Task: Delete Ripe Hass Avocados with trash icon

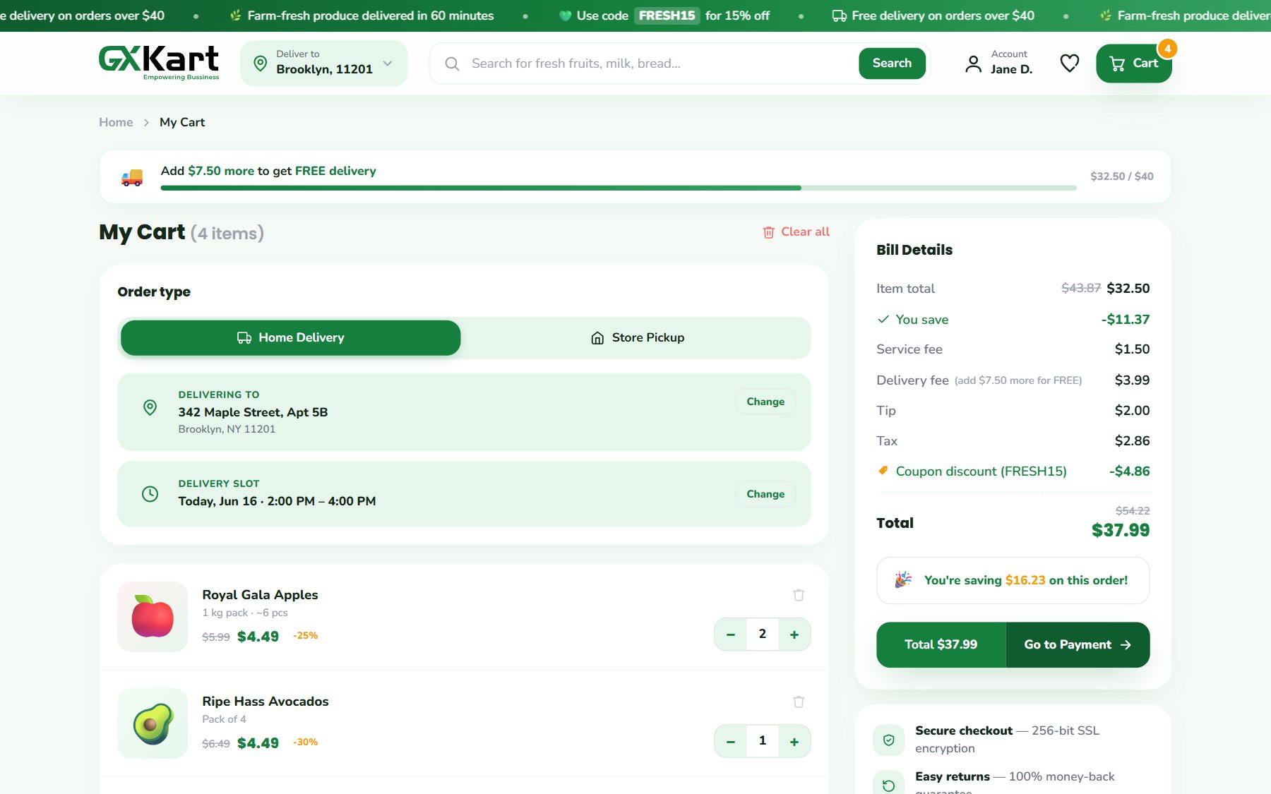Action: pos(799,702)
